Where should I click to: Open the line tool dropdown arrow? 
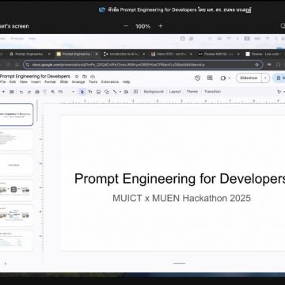[120, 92]
